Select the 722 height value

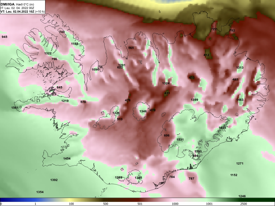[214, 29]
